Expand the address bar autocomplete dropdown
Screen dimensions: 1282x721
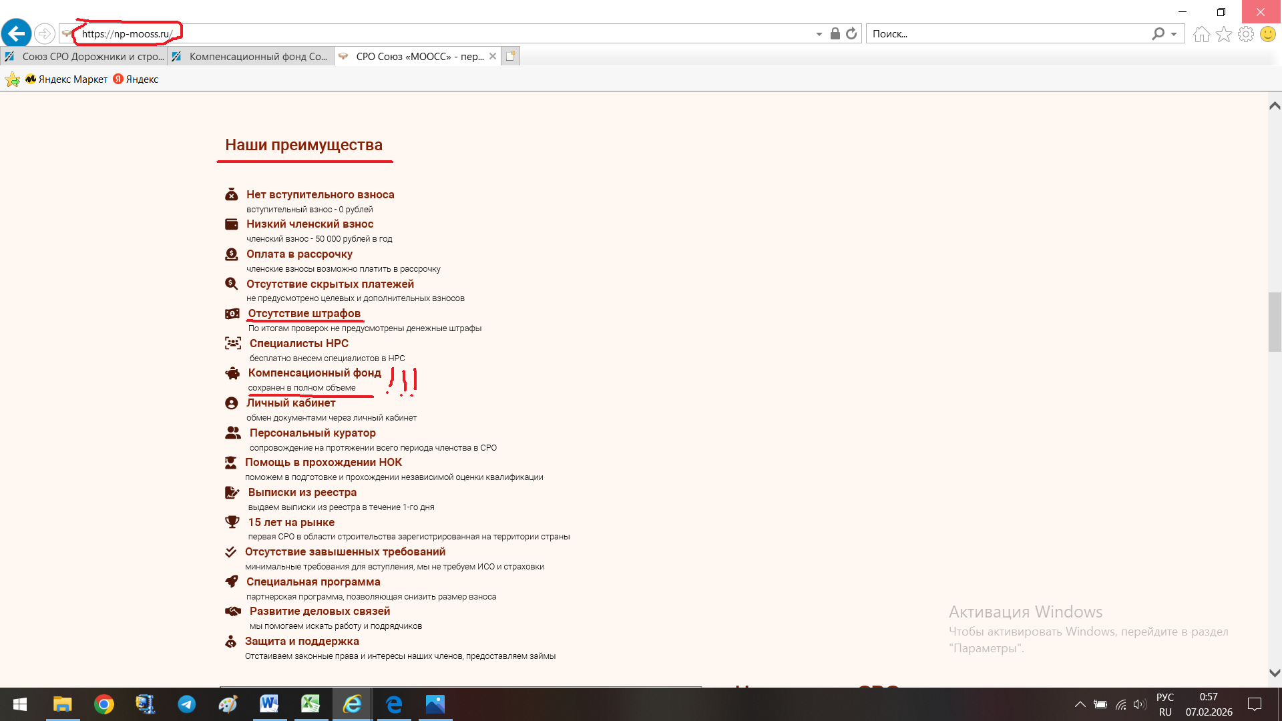[x=819, y=34]
